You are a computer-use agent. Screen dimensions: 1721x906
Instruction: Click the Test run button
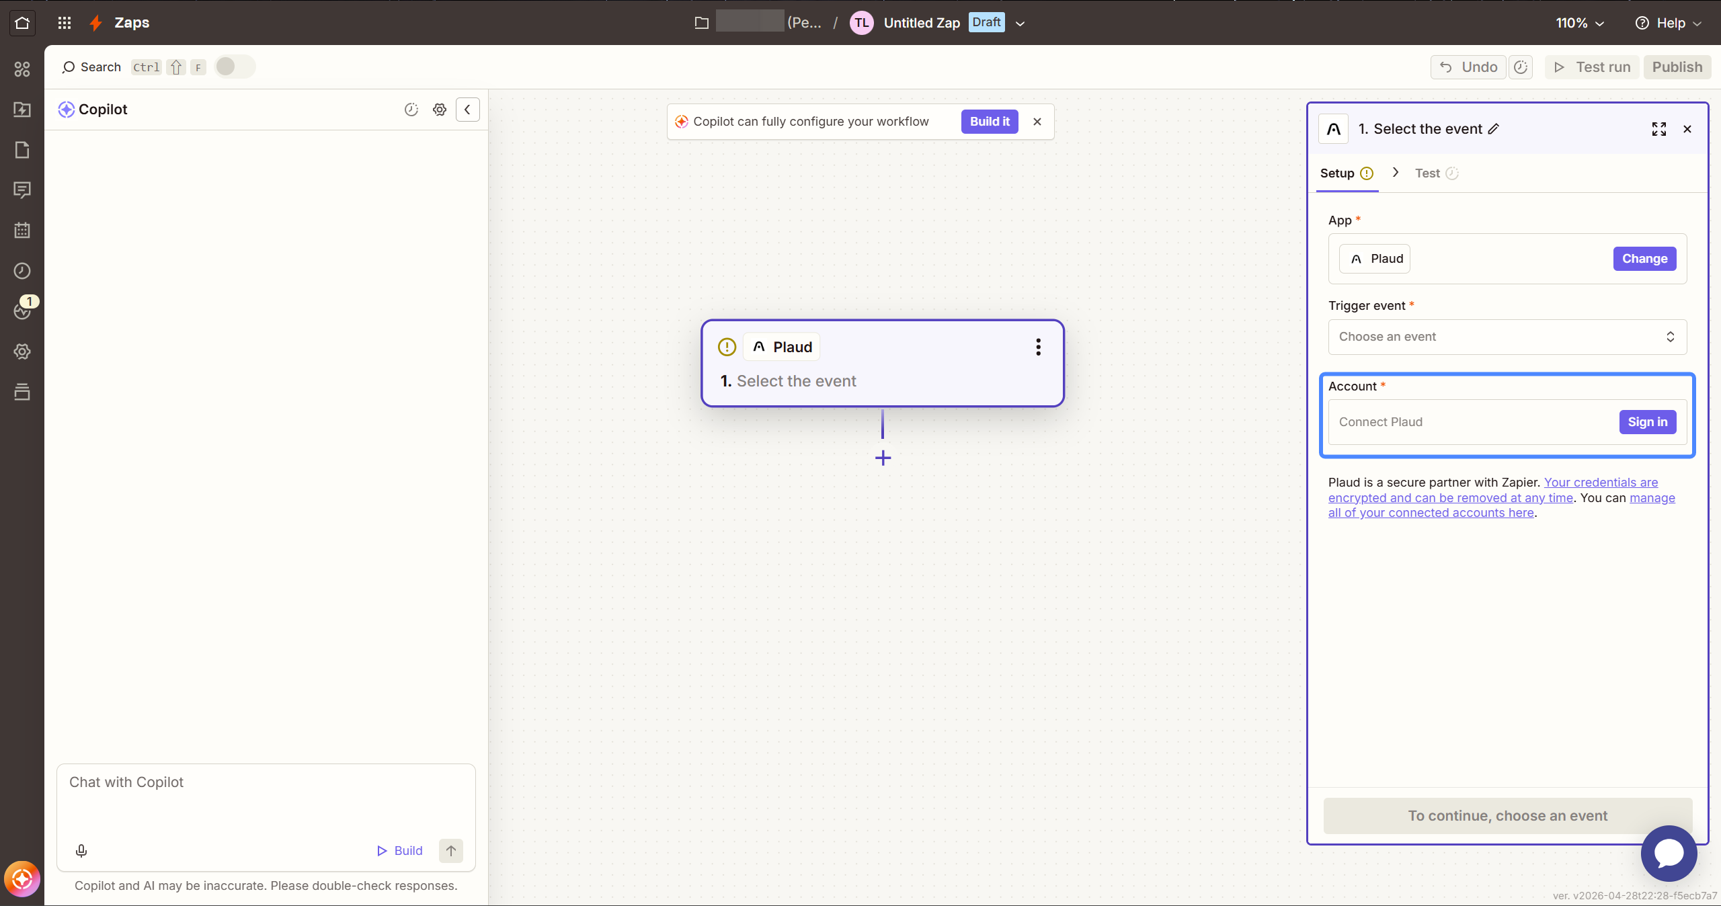coord(1592,67)
